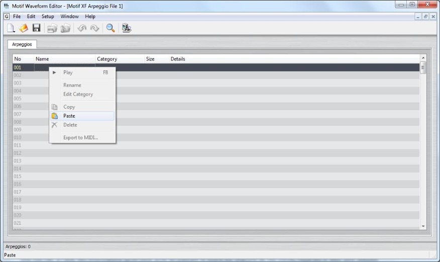The height and width of the screenshot is (262, 440).
Task: Choose Copy from the context menu
Action: tap(82, 107)
